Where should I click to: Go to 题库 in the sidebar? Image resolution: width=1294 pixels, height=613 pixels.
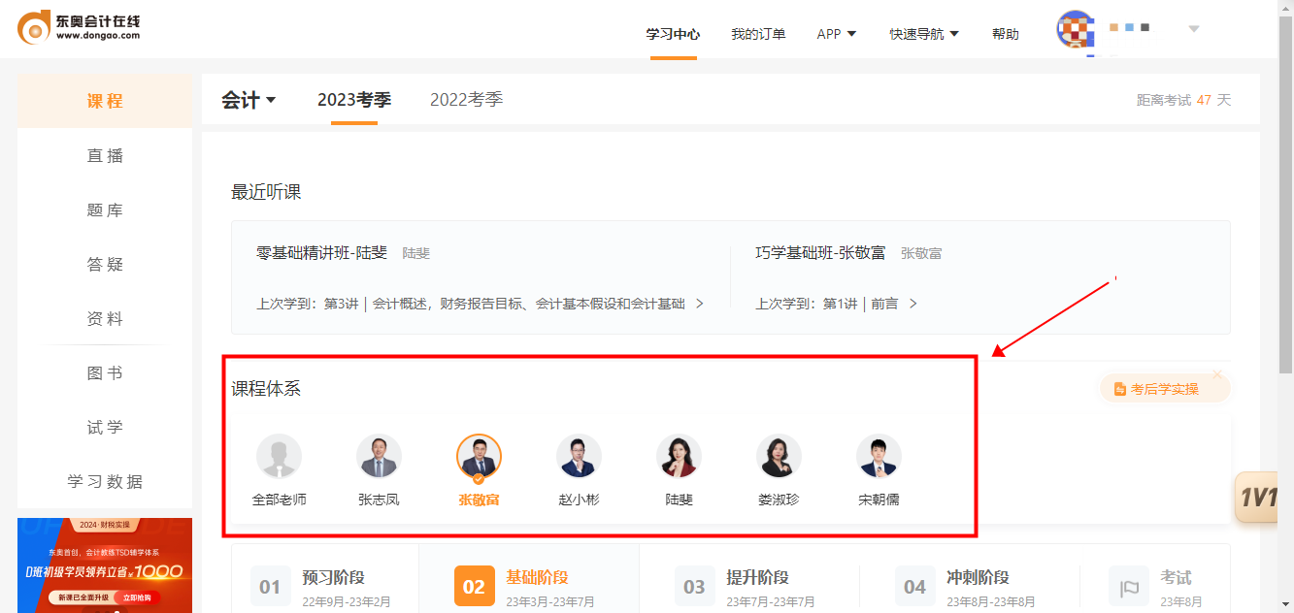(105, 210)
